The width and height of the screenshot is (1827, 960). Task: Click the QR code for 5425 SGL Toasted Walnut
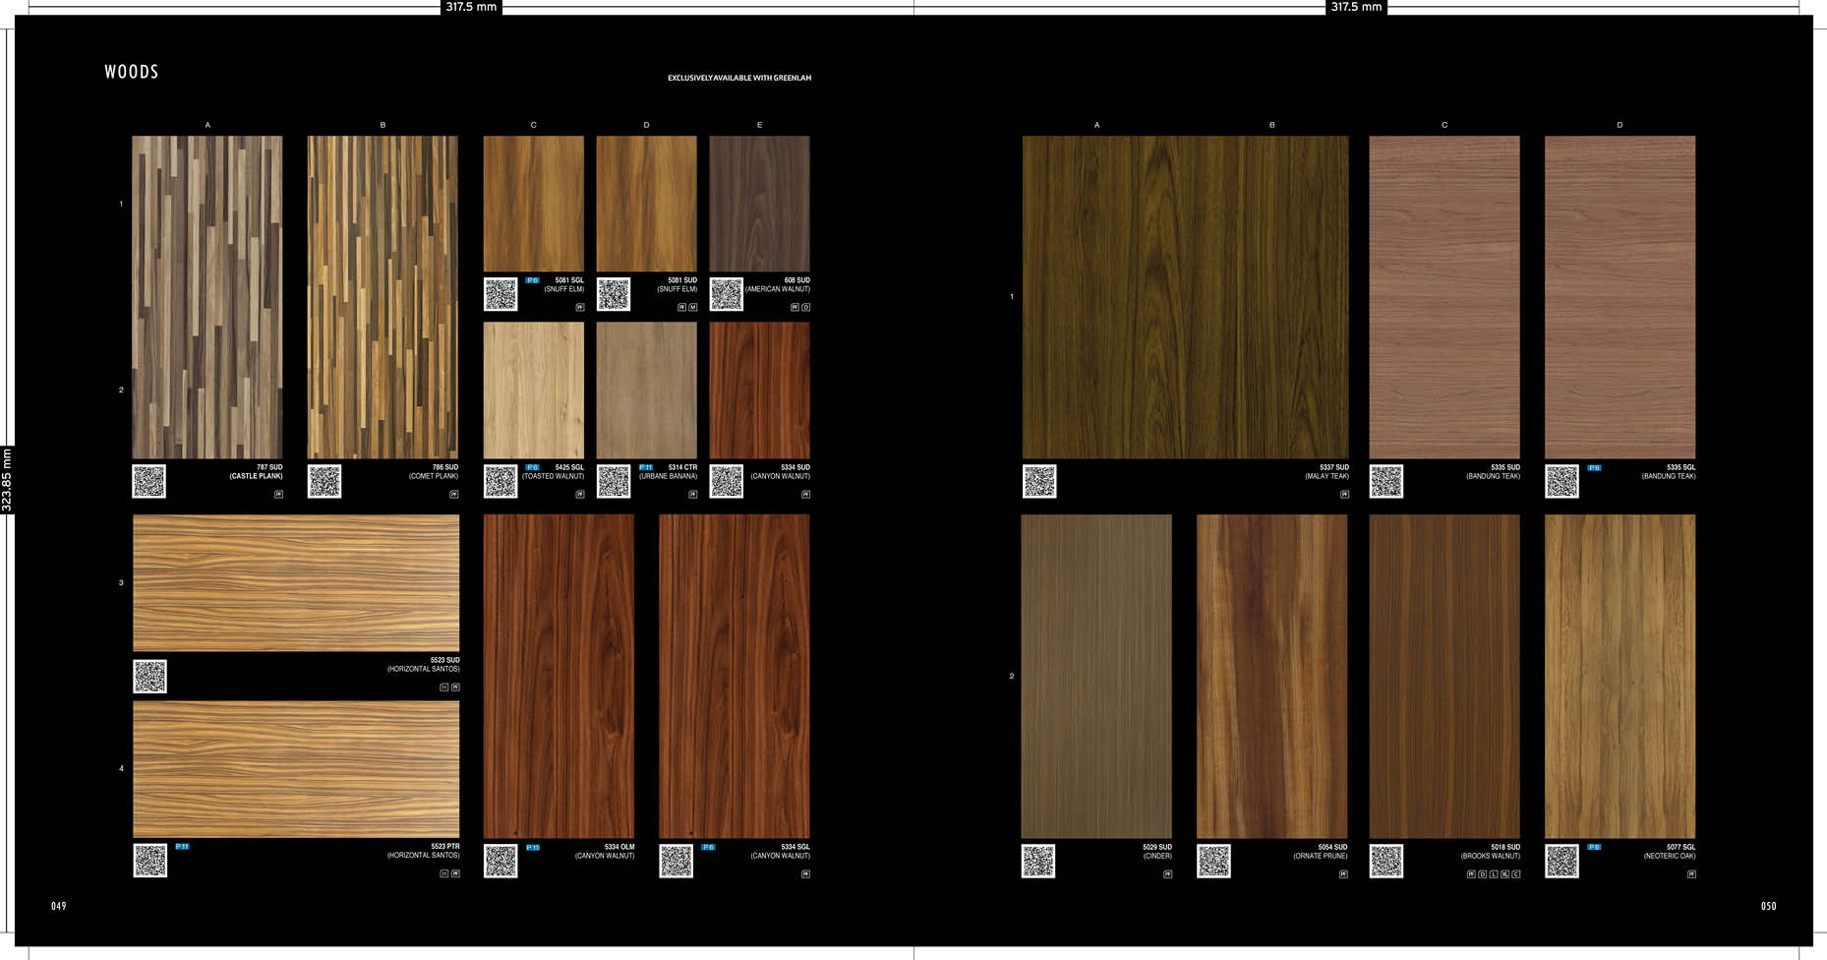coord(501,481)
